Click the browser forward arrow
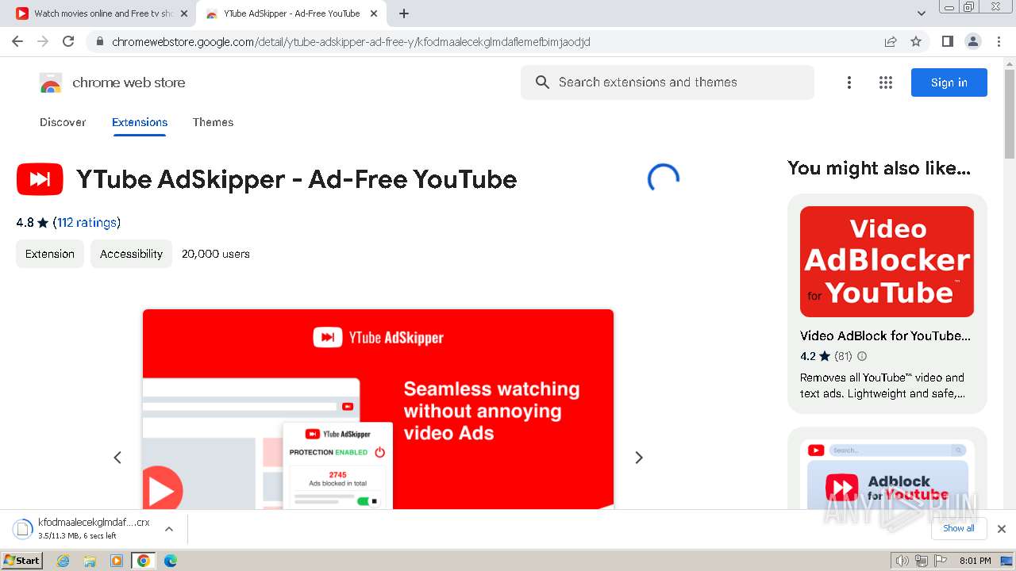This screenshot has width=1016, height=571. point(43,41)
